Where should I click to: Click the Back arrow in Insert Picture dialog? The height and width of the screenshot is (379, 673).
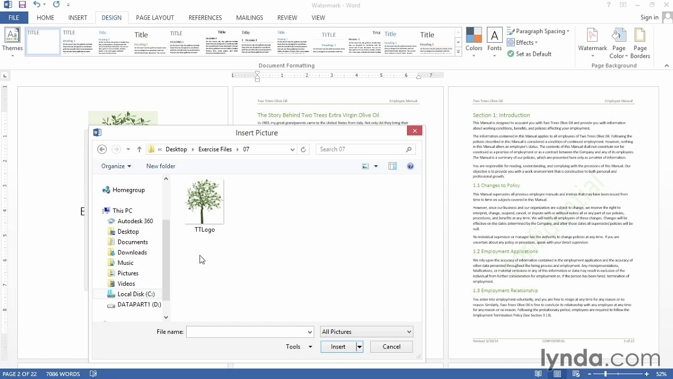pos(102,149)
